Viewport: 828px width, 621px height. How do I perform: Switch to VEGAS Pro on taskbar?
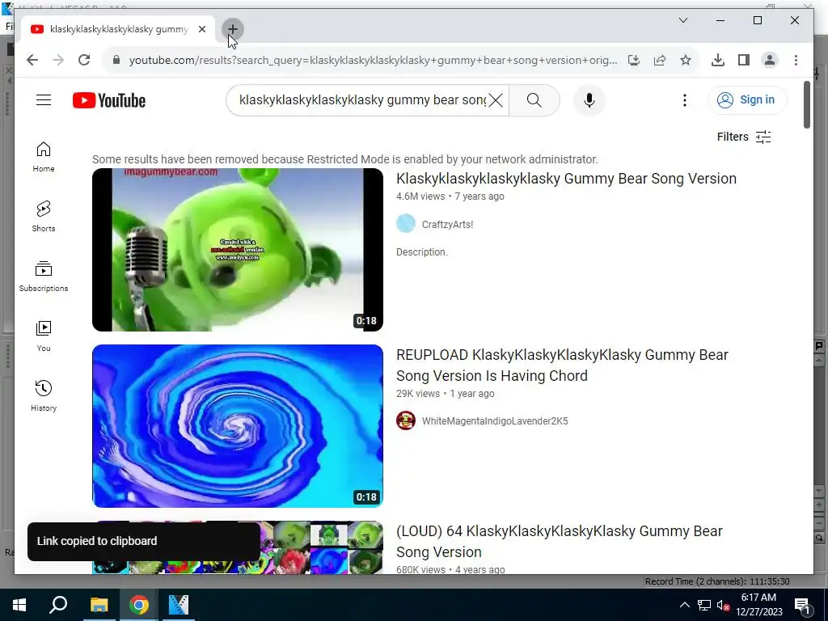[179, 605]
